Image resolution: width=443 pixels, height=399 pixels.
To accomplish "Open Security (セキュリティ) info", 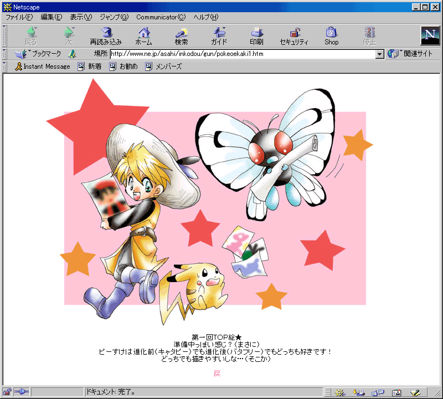I will click(294, 36).
